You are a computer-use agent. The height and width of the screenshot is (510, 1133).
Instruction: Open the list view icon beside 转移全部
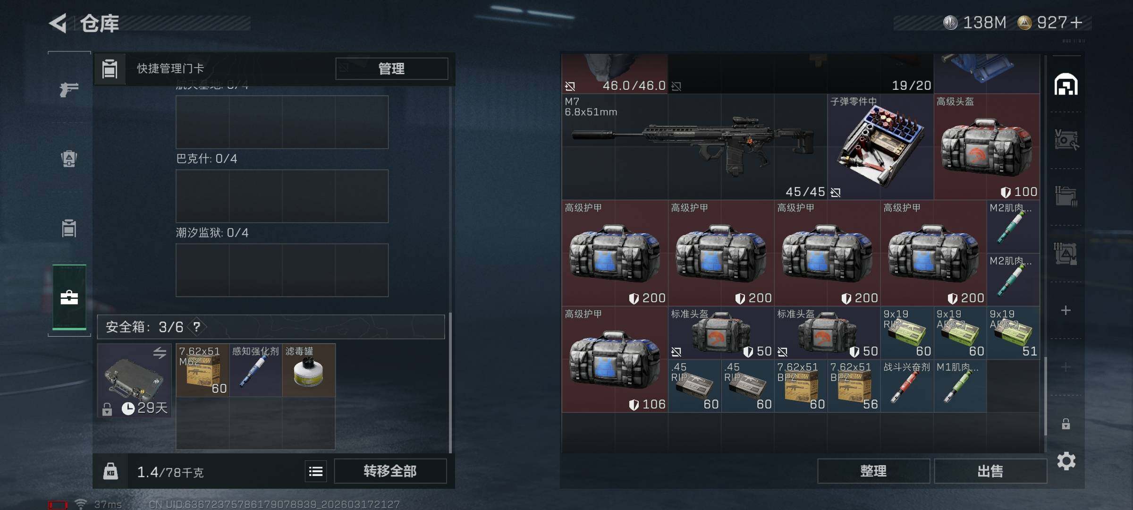(316, 471)
